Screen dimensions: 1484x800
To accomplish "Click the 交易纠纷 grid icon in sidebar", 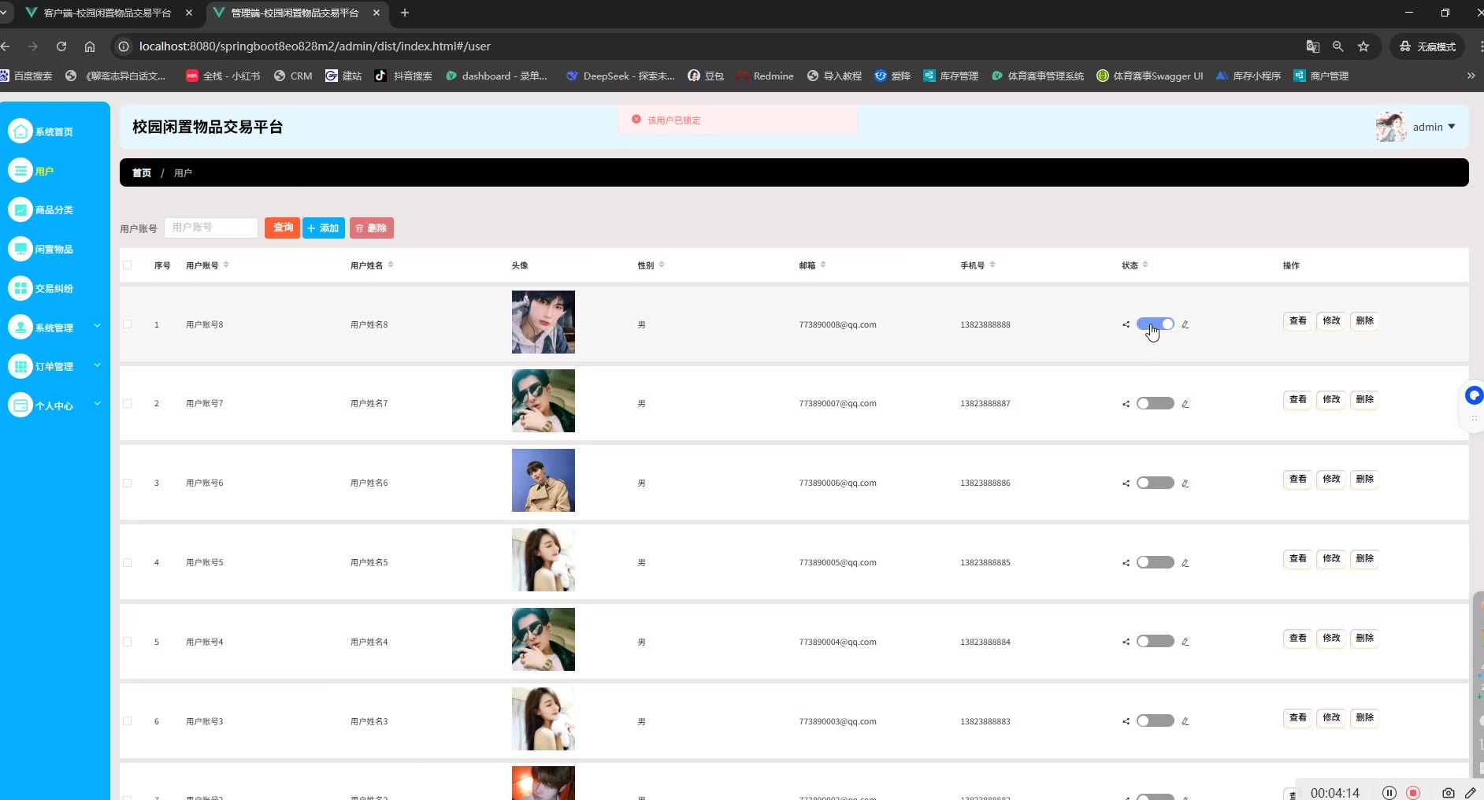I will click(x=20, y=288).
